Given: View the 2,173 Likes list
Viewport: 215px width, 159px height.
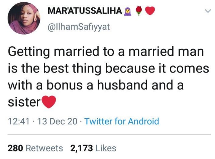Looking at the screenshot, I should [93, 148].
